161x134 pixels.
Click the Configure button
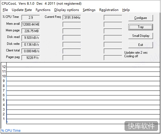[141, 18]
